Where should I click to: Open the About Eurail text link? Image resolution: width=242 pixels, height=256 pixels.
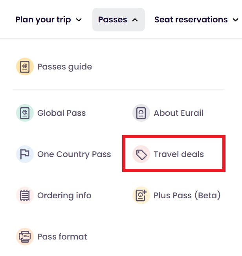178,113
